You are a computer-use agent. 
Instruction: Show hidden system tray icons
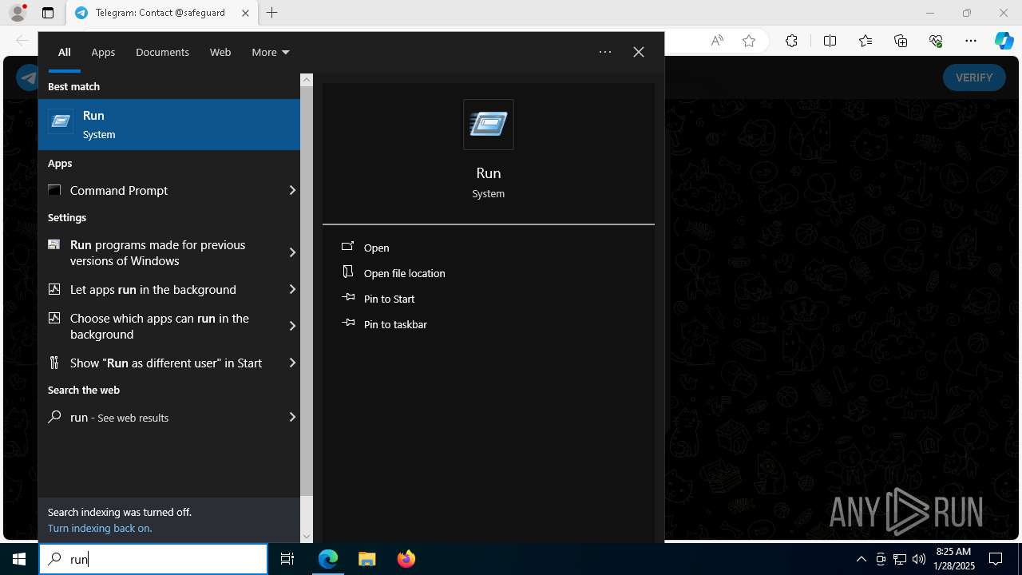[861, 559]
